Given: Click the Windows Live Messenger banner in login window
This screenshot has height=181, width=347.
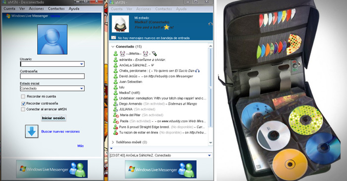Looking at the screenshot, I should click(x=52, y=169).
